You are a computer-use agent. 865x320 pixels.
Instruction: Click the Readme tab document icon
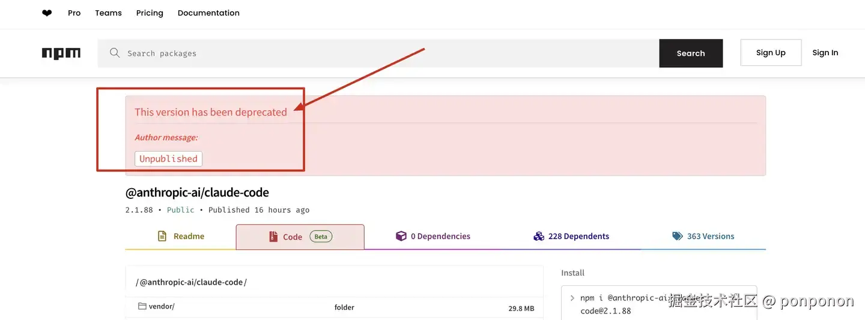click(162, 236)
